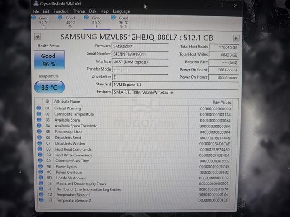Image resolution: width=290 pixels, height=217 pixels.
Task: Click the 35 °C temperature button
Action: tap(49, 87)
